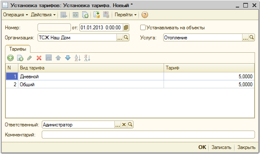Switch to the Тарифы tab
Viewport: 260px width, 154px height.
pos(18,49)
